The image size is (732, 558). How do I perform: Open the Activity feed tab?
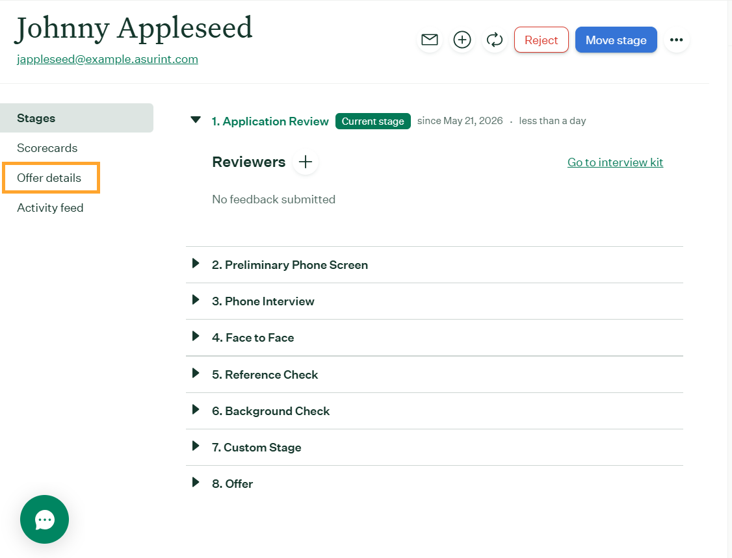tap(50, 208)
